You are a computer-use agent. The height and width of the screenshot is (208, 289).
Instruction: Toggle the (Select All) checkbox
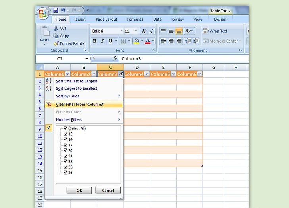pyautogui.click(x=66, y=128)
